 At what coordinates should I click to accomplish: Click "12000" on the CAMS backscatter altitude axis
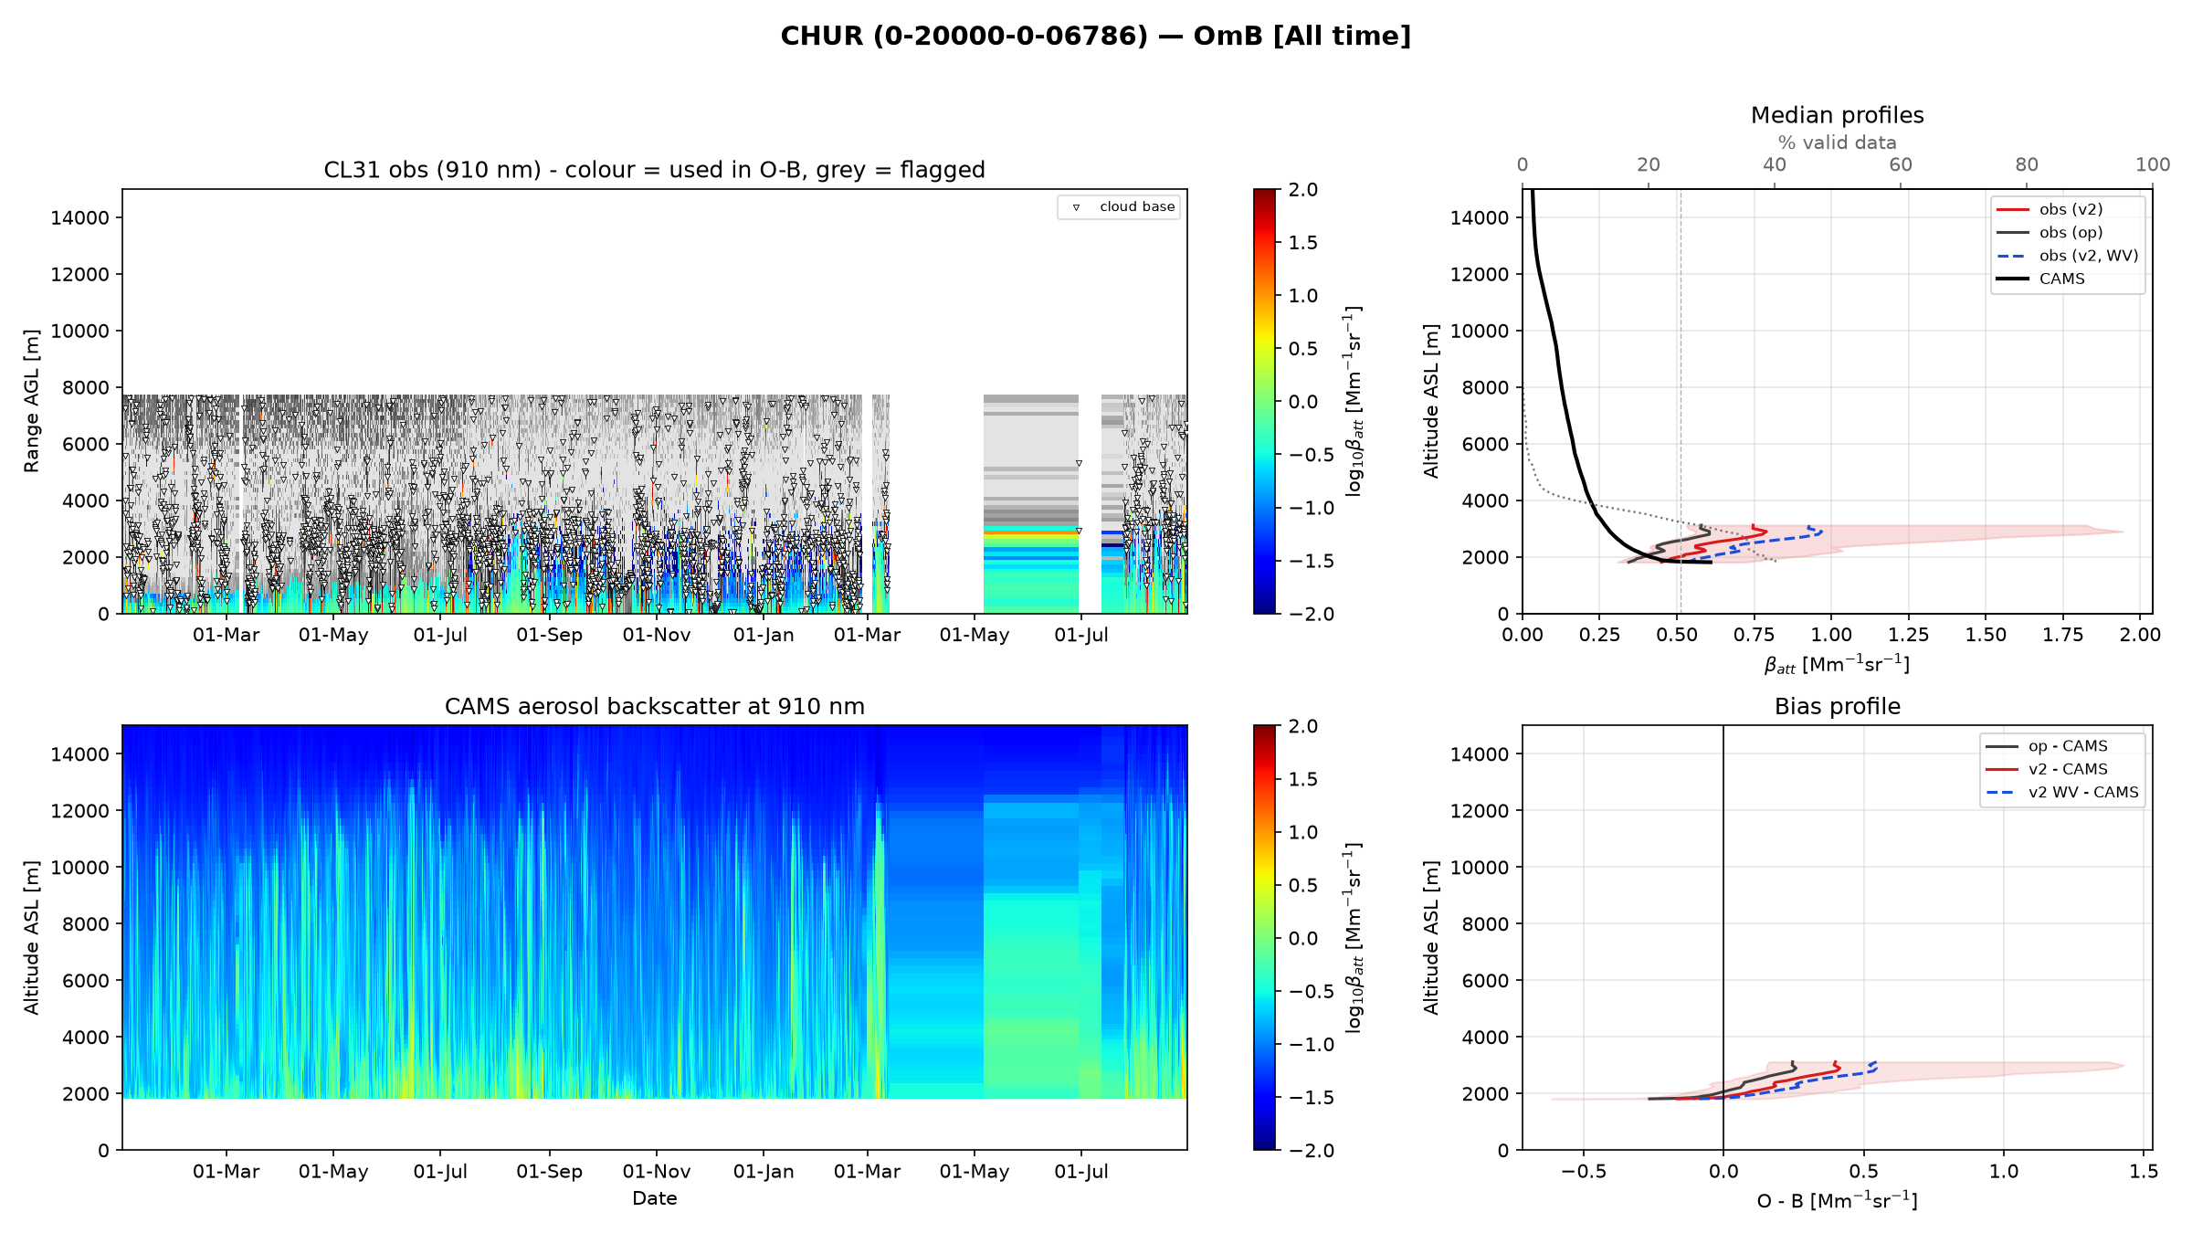coord(80,811)
